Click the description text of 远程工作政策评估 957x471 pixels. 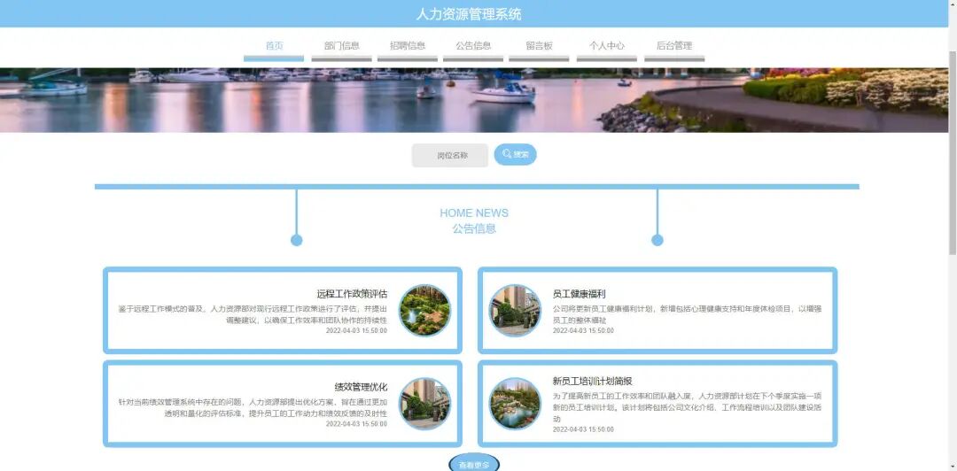click(x=253, y=314)
